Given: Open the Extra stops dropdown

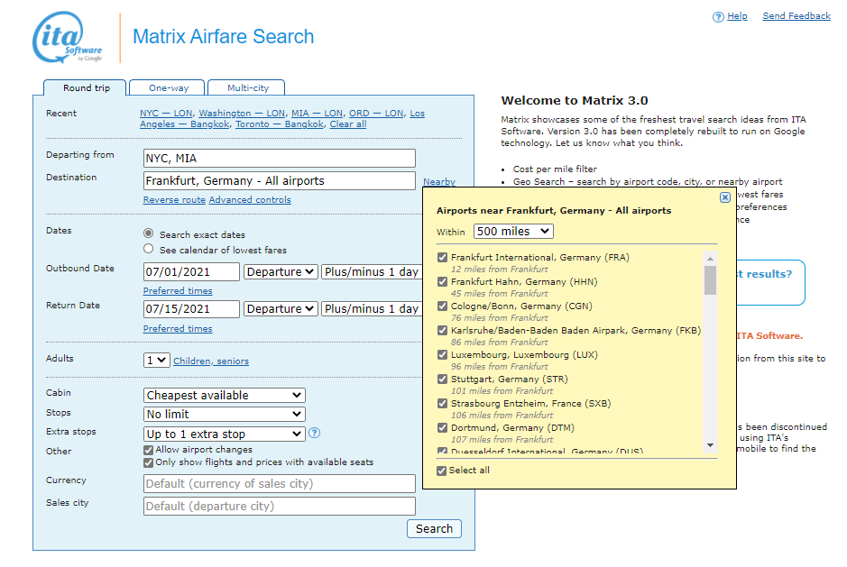Looking at the screenshot, I should coord(225,434).
